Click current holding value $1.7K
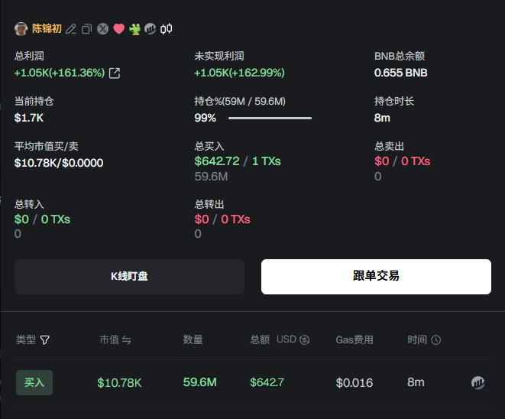Screen dimensions: 505x419 click(29, 118)
